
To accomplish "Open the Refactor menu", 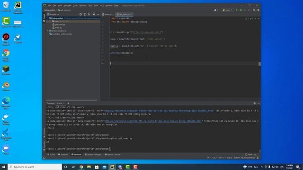I will [83, 6].
